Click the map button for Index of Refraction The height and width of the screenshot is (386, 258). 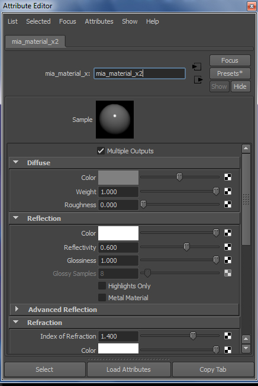point(228,336)
